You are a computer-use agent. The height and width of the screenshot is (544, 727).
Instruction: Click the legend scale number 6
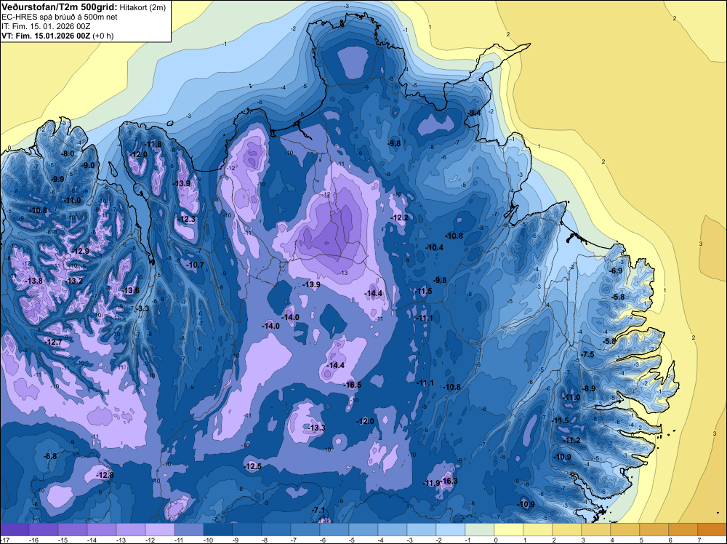[x=671, y=540]
